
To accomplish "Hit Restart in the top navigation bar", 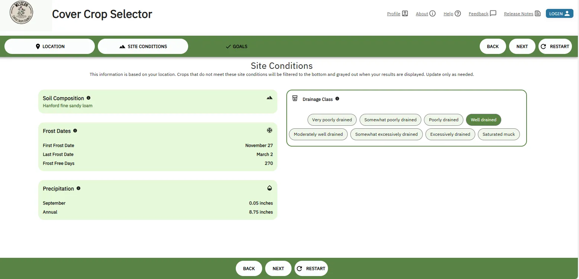I will (555, 46).
